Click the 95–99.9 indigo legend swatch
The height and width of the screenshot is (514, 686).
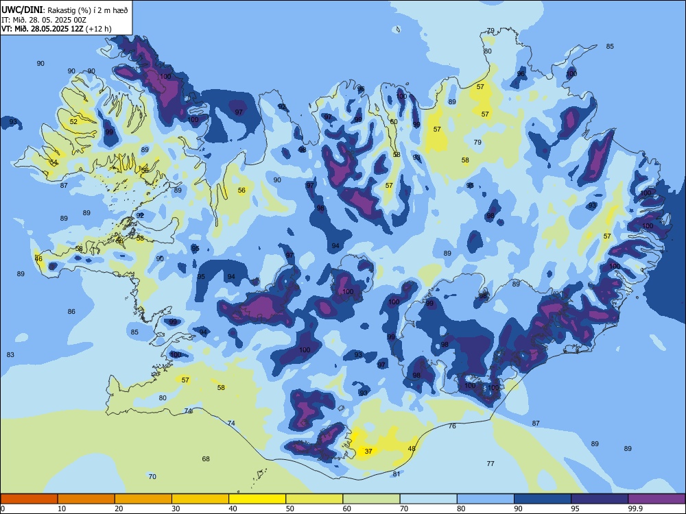(600, 499)
